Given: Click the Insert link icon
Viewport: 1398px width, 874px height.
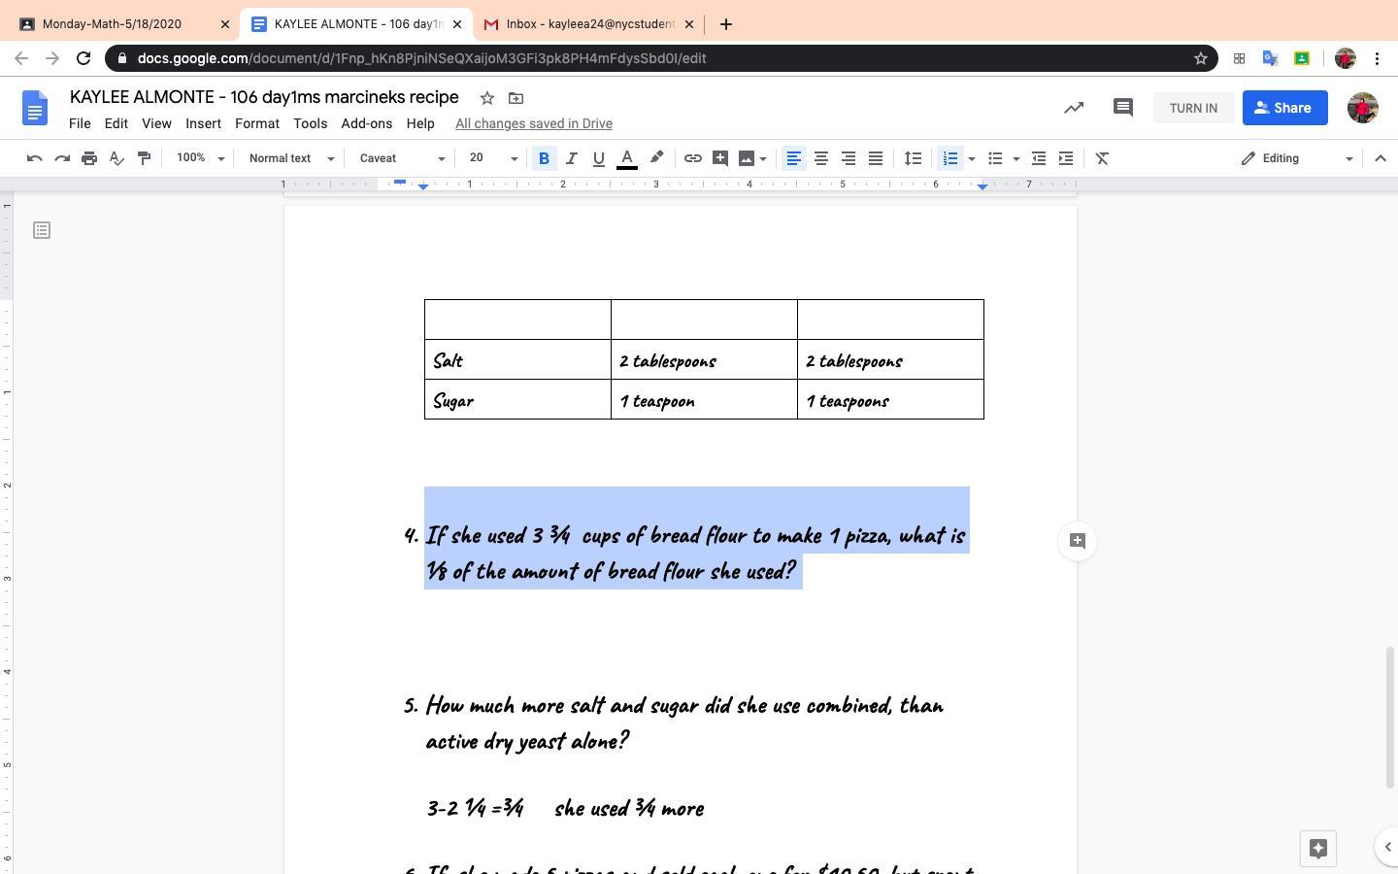Looking at the screenshot, I should tap(693, 158).
